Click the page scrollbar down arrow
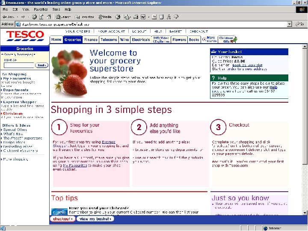The width and height of the screenshot is (308, 231). (305, 213)
